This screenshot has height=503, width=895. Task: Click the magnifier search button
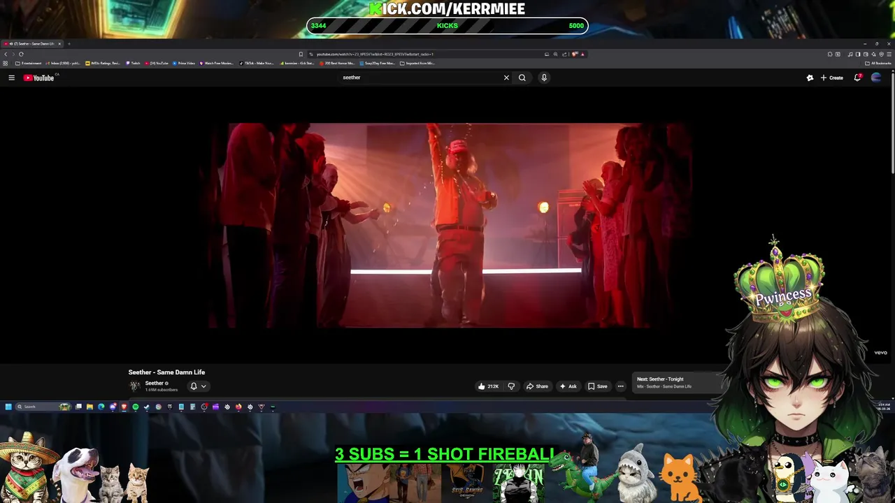[x=522, y=78]
